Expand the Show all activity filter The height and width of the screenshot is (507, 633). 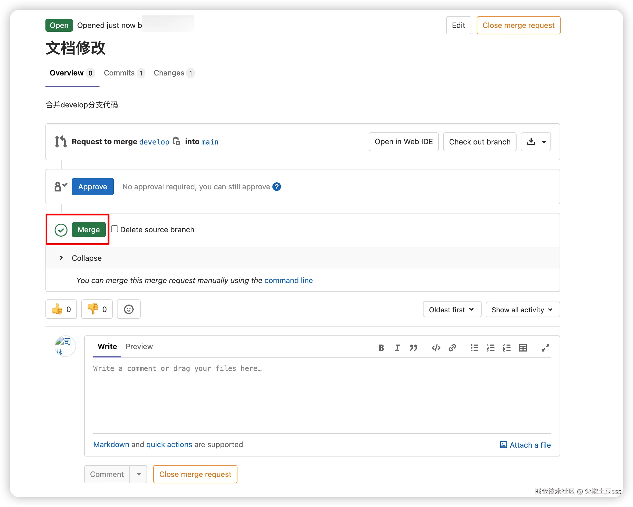click(522, 310)
